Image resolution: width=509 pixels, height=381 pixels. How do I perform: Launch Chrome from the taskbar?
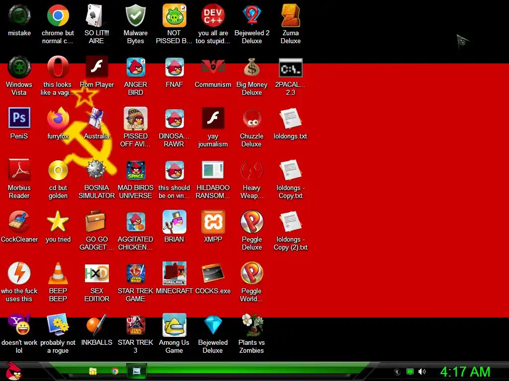click(115, 371)
